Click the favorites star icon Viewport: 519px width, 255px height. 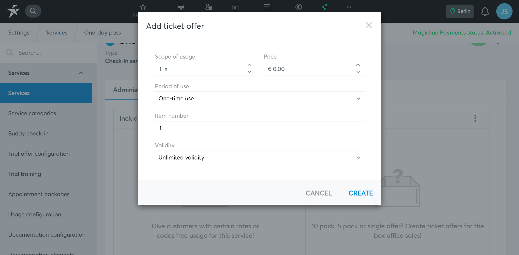pos(143,7)
